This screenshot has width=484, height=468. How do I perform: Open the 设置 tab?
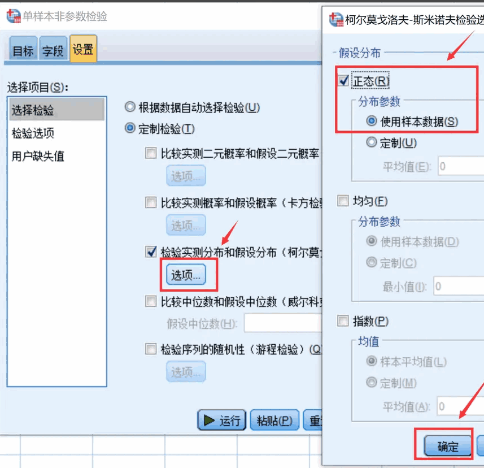tap(84, 49)
